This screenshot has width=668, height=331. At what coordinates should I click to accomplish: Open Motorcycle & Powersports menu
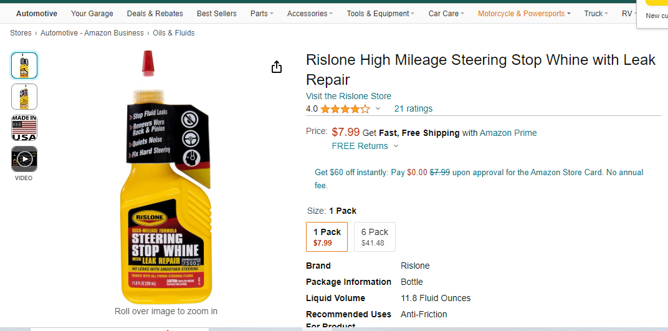(524, 14)
